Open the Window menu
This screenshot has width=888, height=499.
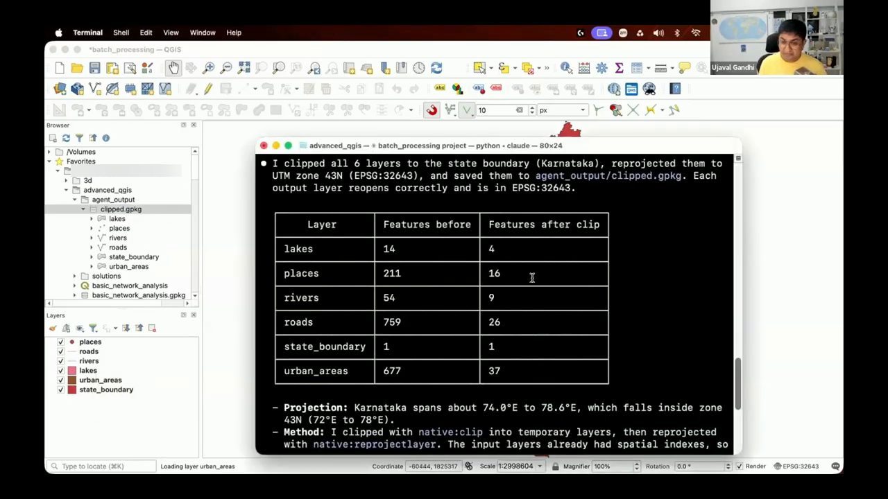[203, 33]
